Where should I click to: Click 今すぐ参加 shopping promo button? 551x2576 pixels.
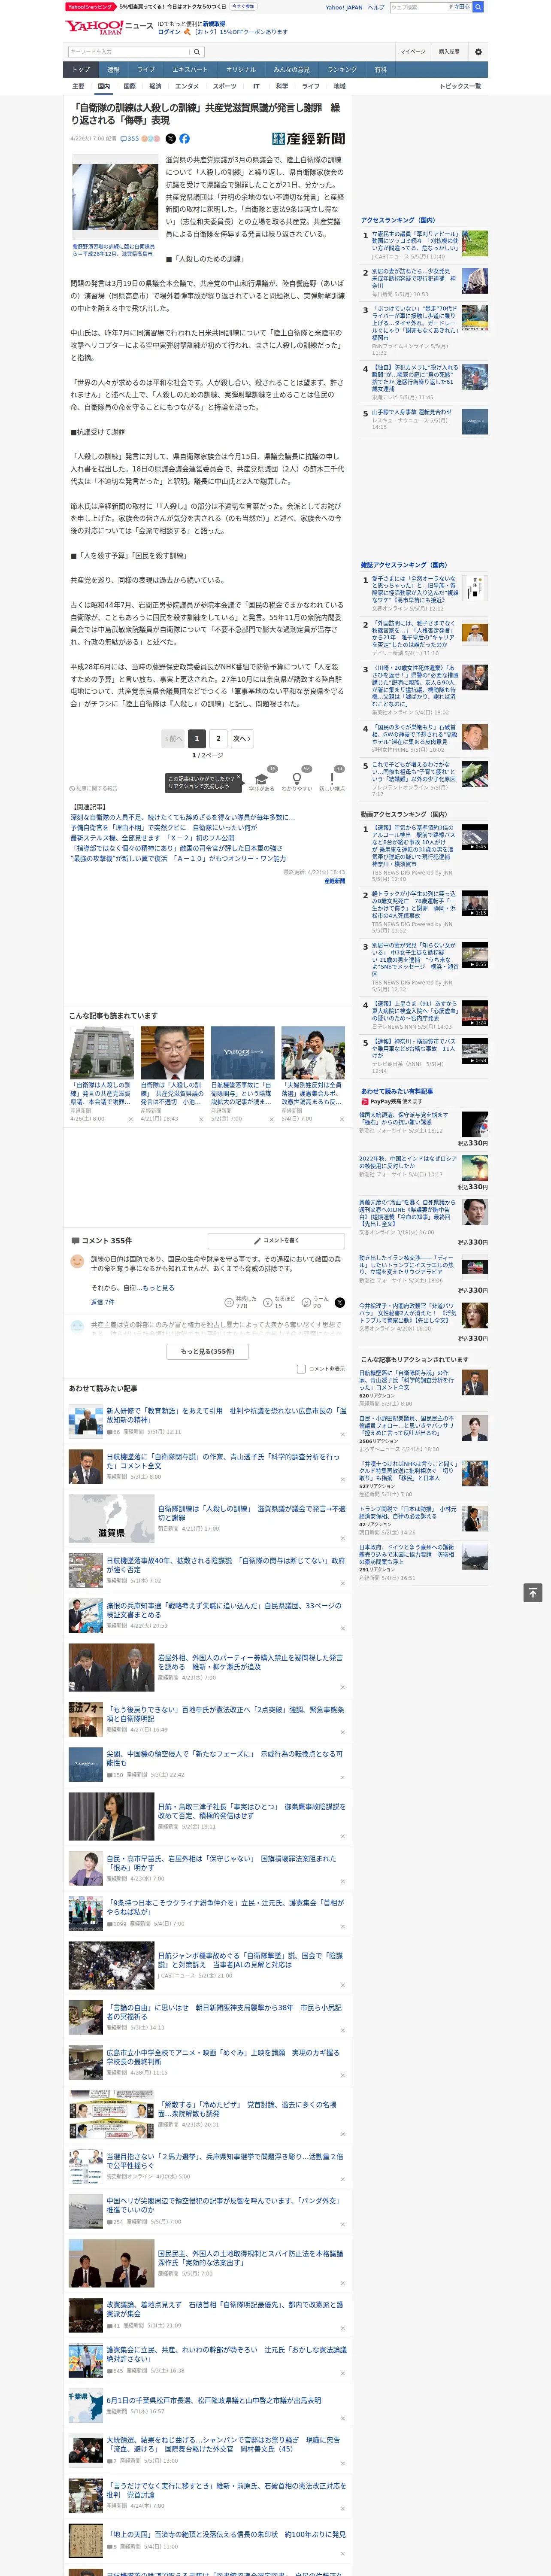click(x=243, y=7)
